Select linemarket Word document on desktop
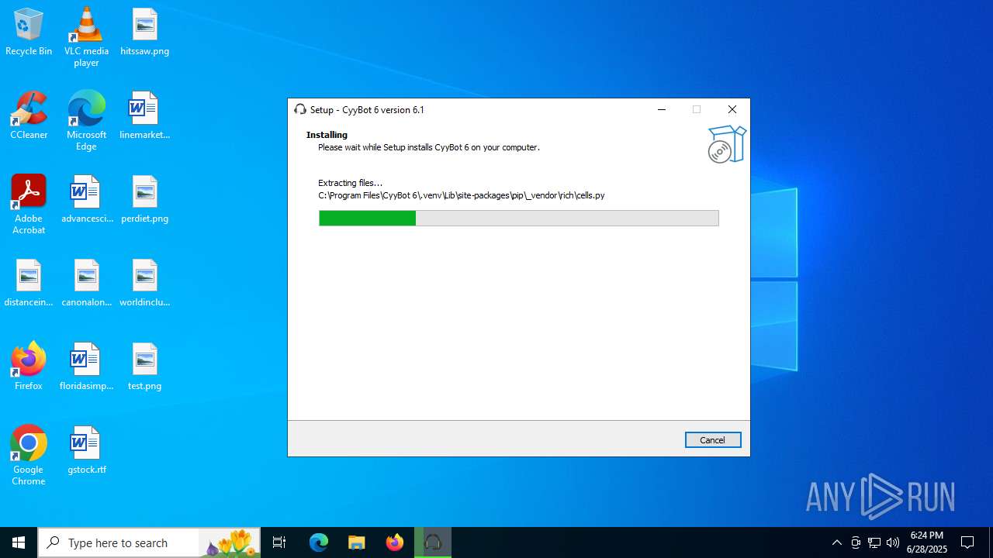Image resolution: width=993 pixels, height=558 pixels. 144,116
